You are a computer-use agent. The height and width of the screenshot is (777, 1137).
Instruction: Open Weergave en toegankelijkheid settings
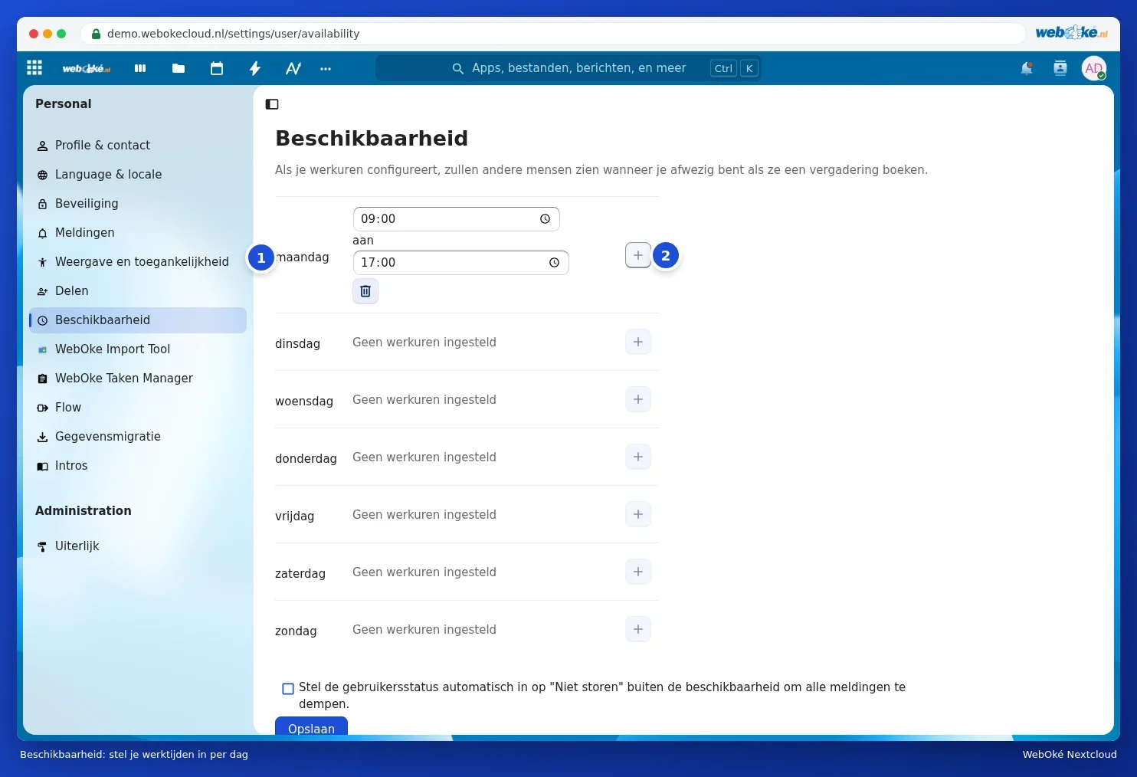[x=138, y=262]
